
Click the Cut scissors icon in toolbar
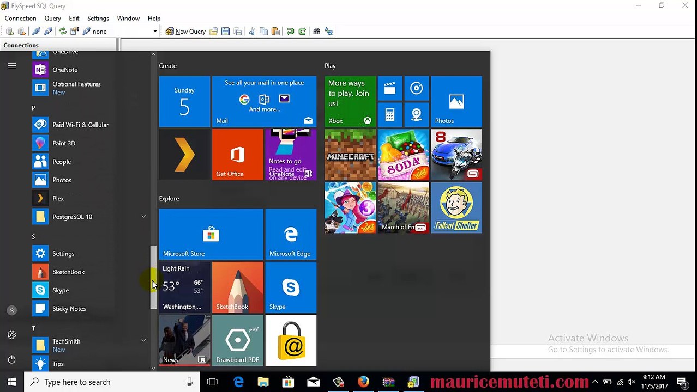[x=251, y=32]
